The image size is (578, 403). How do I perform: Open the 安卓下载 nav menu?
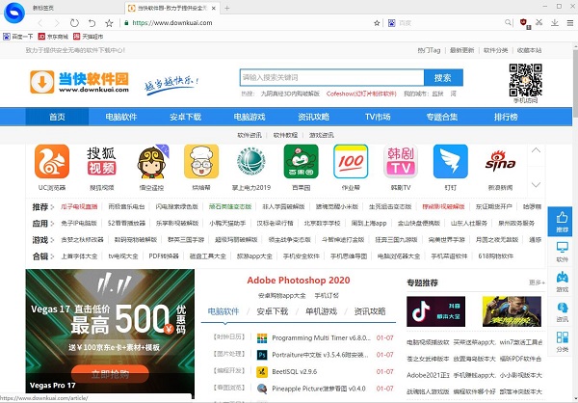[x=185, y=117]
